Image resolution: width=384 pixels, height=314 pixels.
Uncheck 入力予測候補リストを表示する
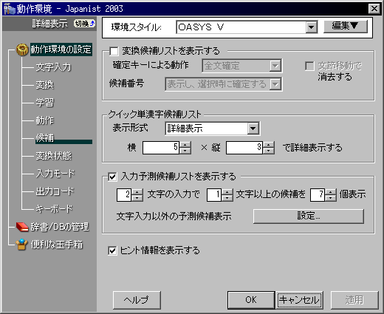pyautogui.click(x=112, y=177)
